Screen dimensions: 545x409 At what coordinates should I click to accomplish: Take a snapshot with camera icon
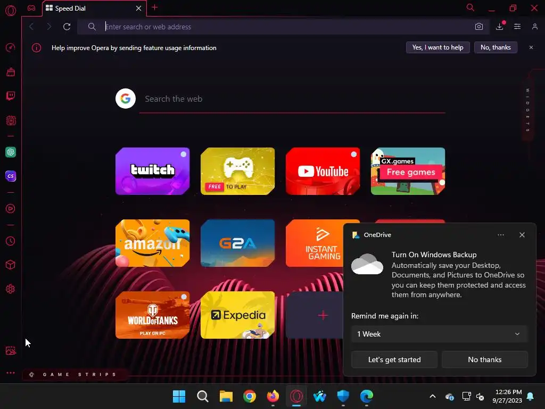(479, 27)
